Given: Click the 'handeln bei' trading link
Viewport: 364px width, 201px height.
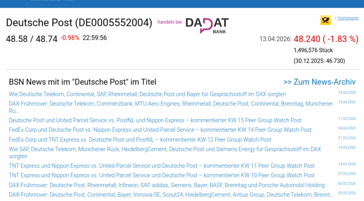Looking at the screenshot, I should 170,22.
